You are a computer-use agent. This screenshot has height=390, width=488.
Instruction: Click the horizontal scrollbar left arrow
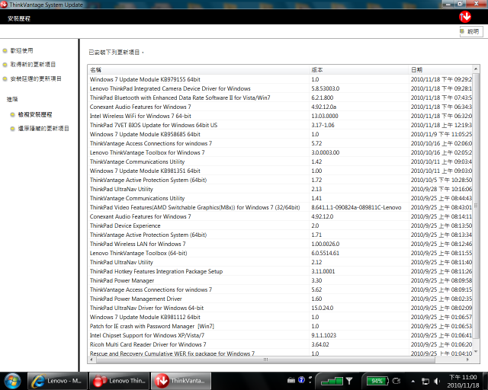[91, 360]
